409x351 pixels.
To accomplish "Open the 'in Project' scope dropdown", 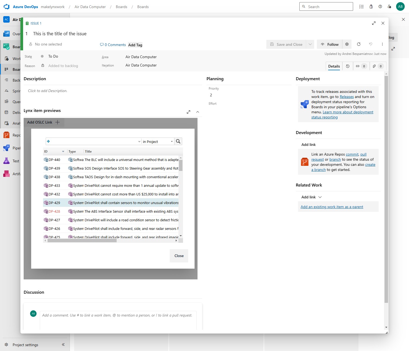I will point(158,142).
